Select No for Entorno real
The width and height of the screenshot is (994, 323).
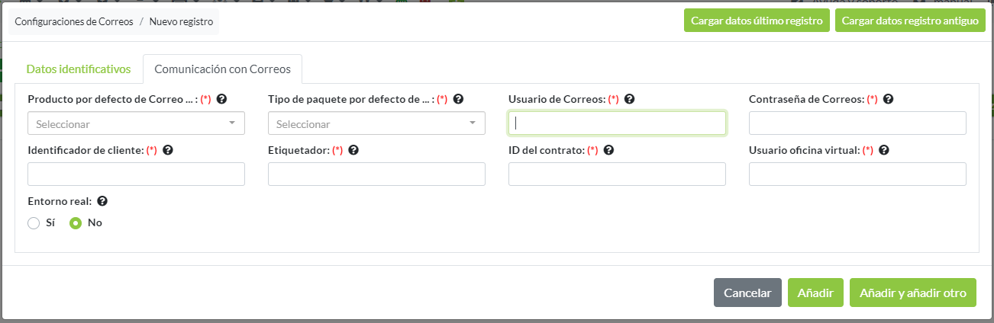[x=76, y=223]
